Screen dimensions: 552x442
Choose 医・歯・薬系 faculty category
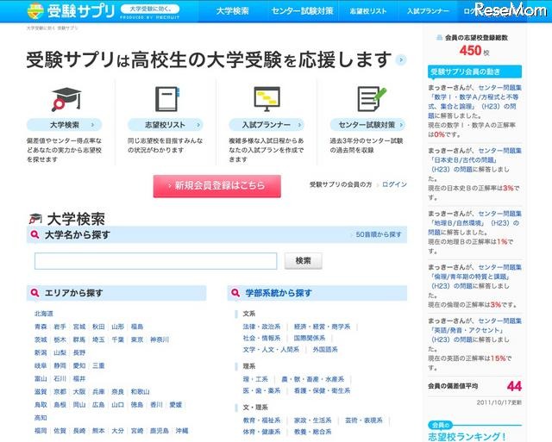[x=261, y=390]
